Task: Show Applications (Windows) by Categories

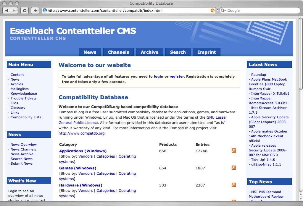Action: tap(106, 156)
